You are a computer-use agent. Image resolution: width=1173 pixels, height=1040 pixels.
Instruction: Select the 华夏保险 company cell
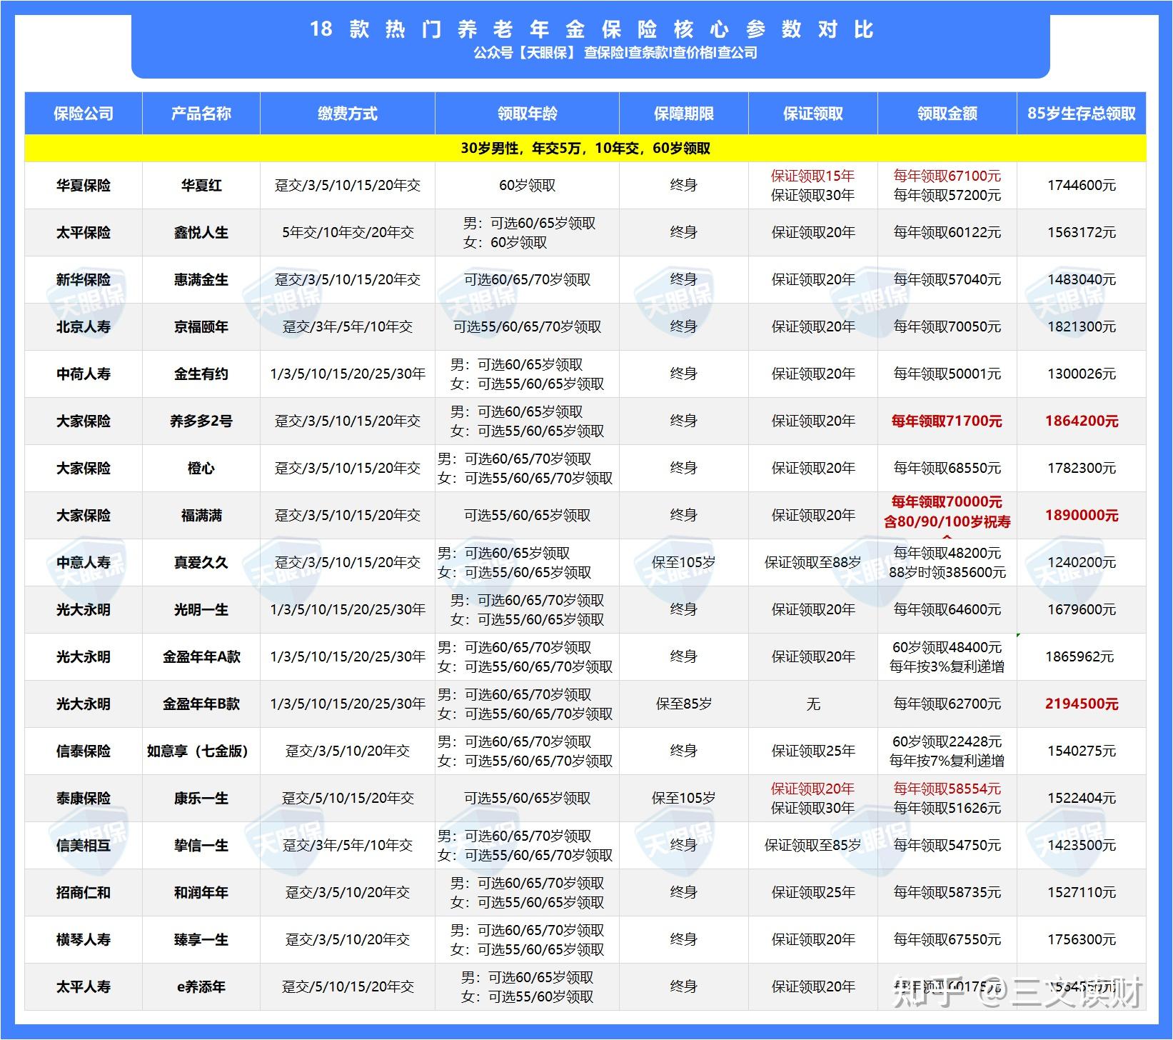click(x=84, y=186)
